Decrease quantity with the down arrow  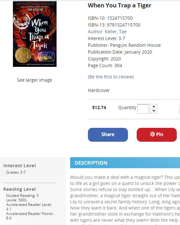click(x=154, y=111)
